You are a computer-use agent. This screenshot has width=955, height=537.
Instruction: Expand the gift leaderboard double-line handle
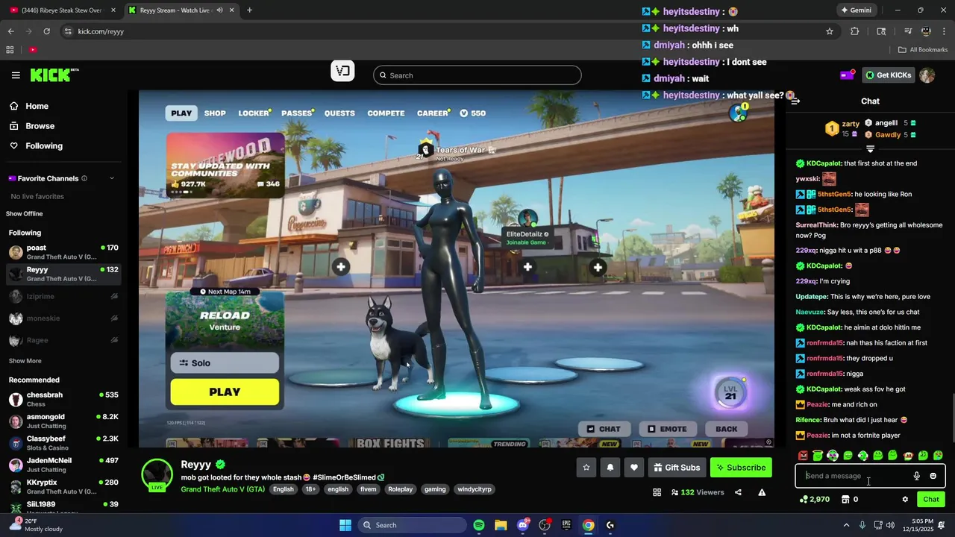(870, 149)
